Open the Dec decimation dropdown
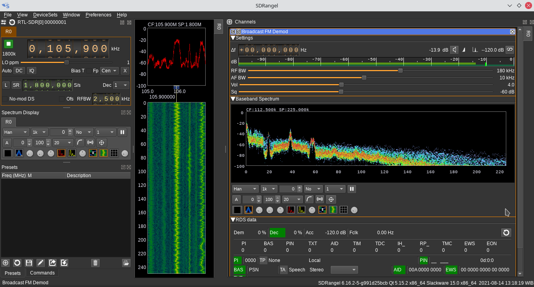The width and height of the screenshot is (534, 287). coord(121,85)
